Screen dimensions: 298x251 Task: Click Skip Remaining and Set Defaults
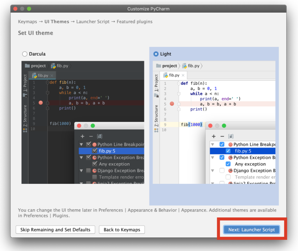[x=55, y=230]
